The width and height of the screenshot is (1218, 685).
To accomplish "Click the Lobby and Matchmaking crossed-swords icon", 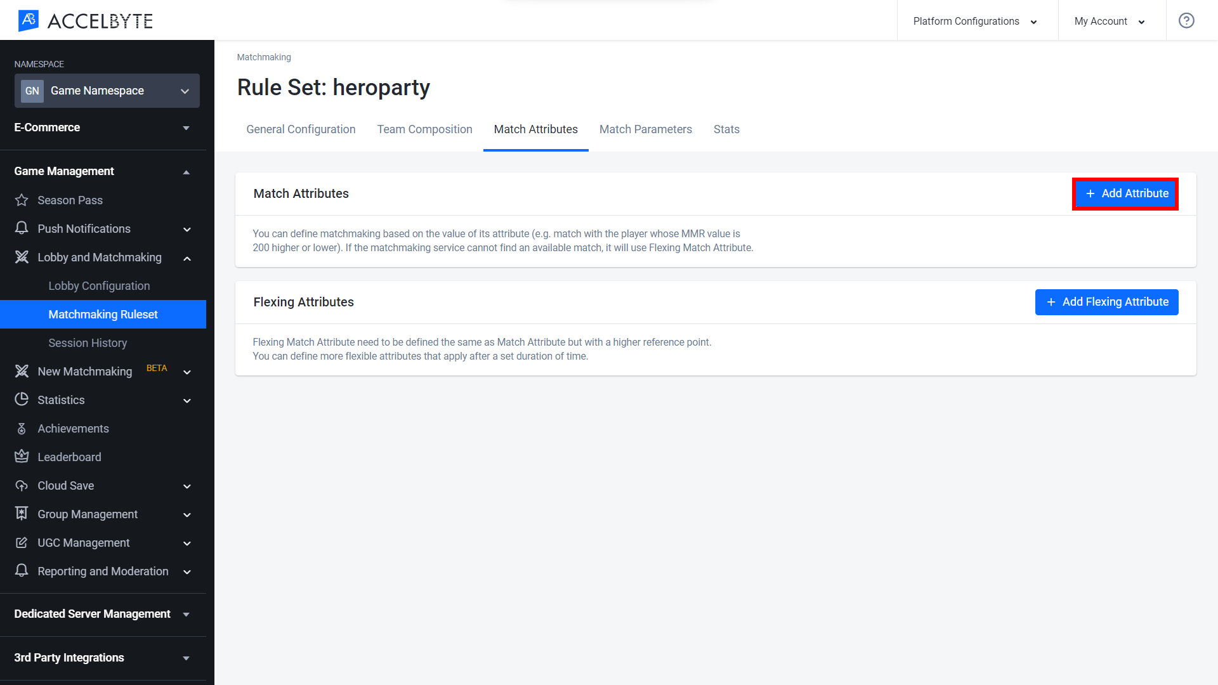I will [22, 257].
